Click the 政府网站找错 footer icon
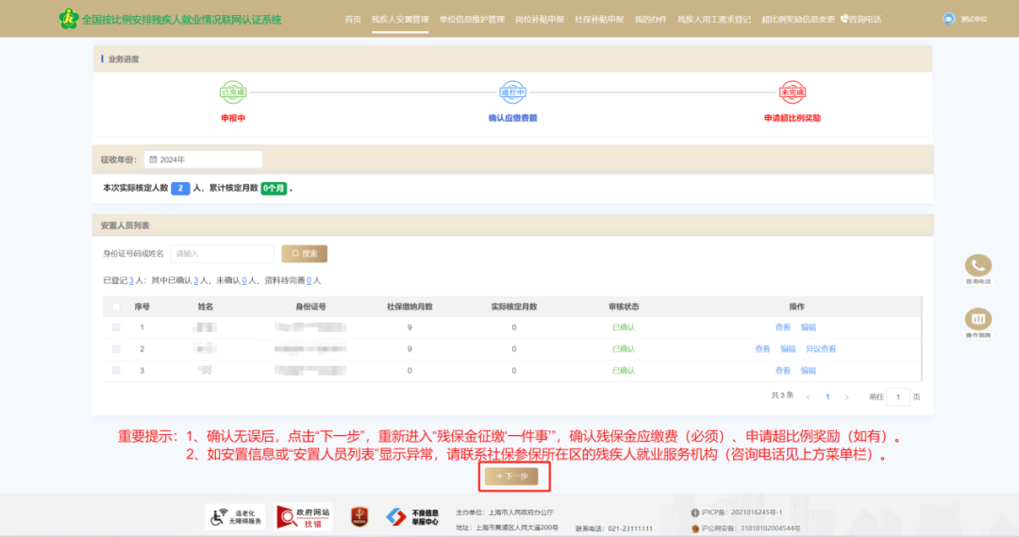 [304, 517]
